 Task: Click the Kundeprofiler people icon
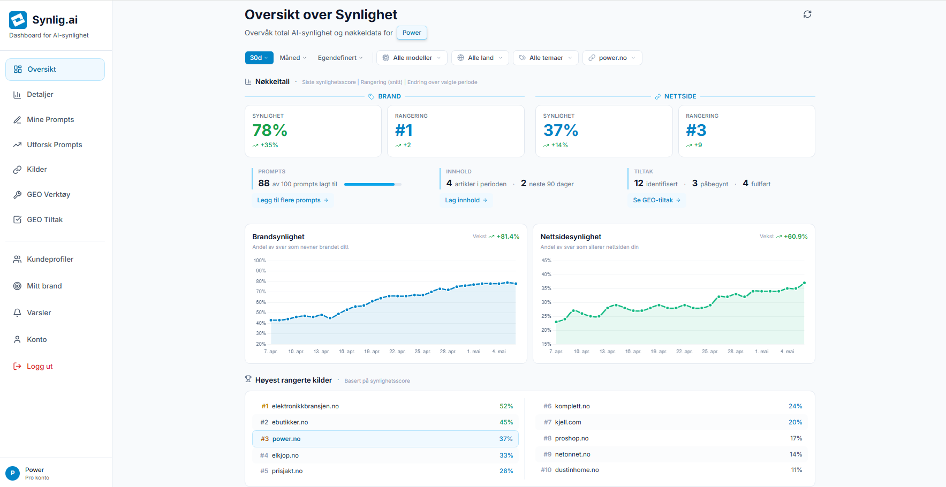tap(17, 260)
